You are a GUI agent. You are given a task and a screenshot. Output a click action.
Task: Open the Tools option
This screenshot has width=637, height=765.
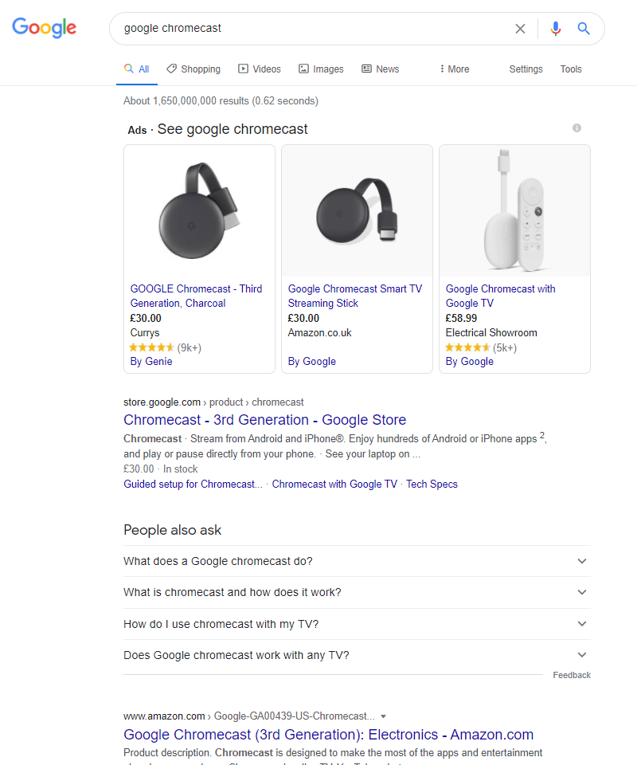coord(571,69)
